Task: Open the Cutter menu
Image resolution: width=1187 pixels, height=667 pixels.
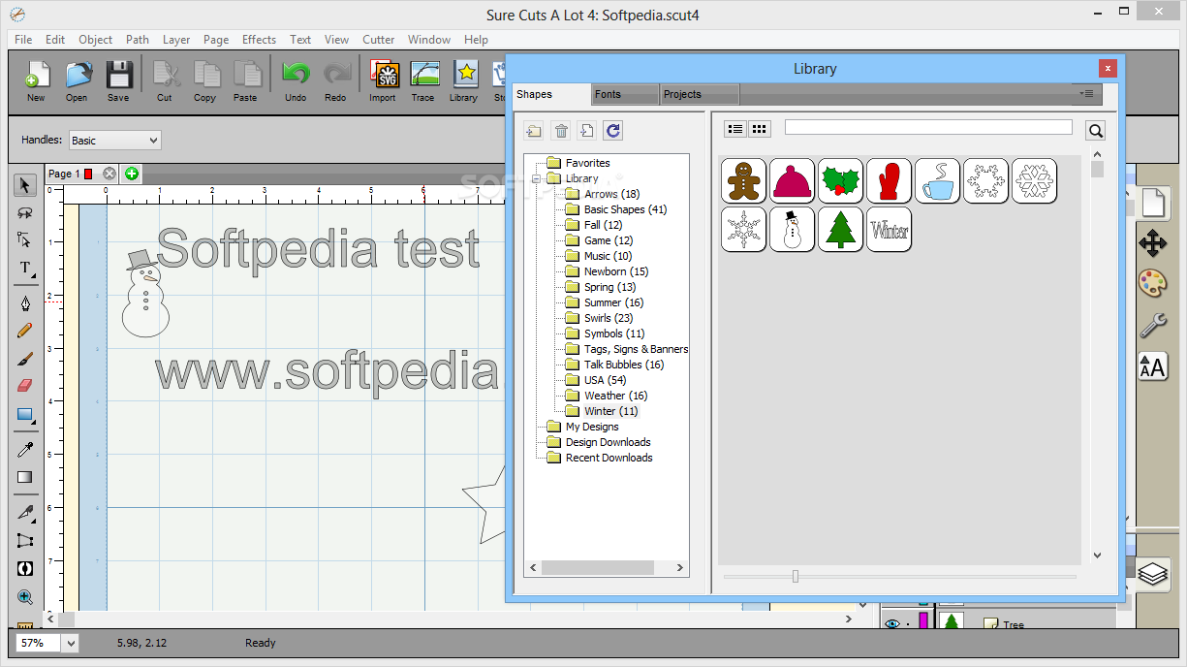Action: click(x=378, y=40)
